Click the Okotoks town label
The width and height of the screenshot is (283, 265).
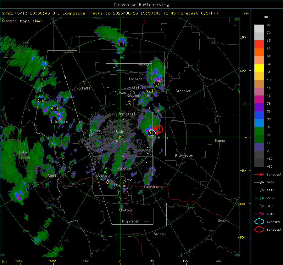coord(126,210)
